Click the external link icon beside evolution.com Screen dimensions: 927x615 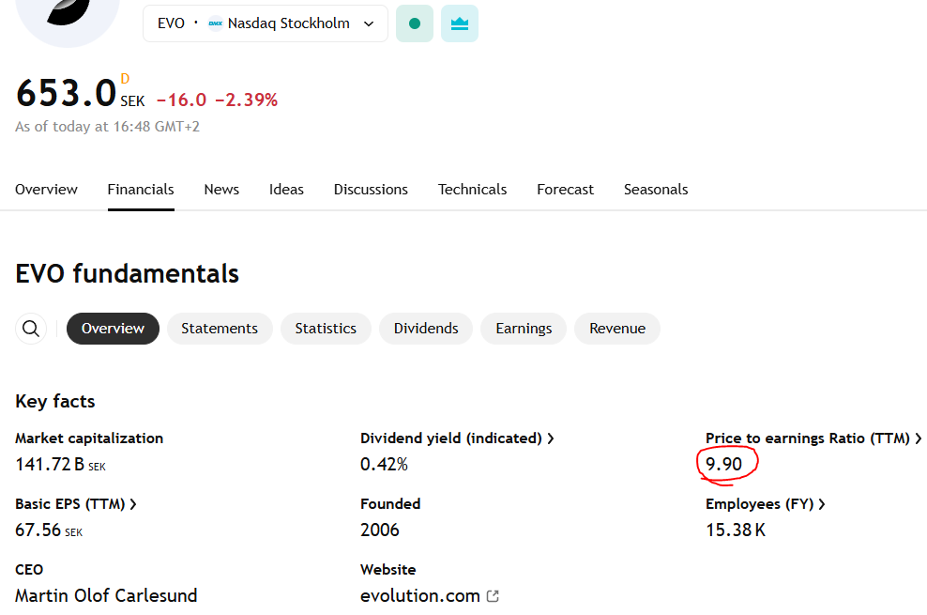click(x=492, y=595)
